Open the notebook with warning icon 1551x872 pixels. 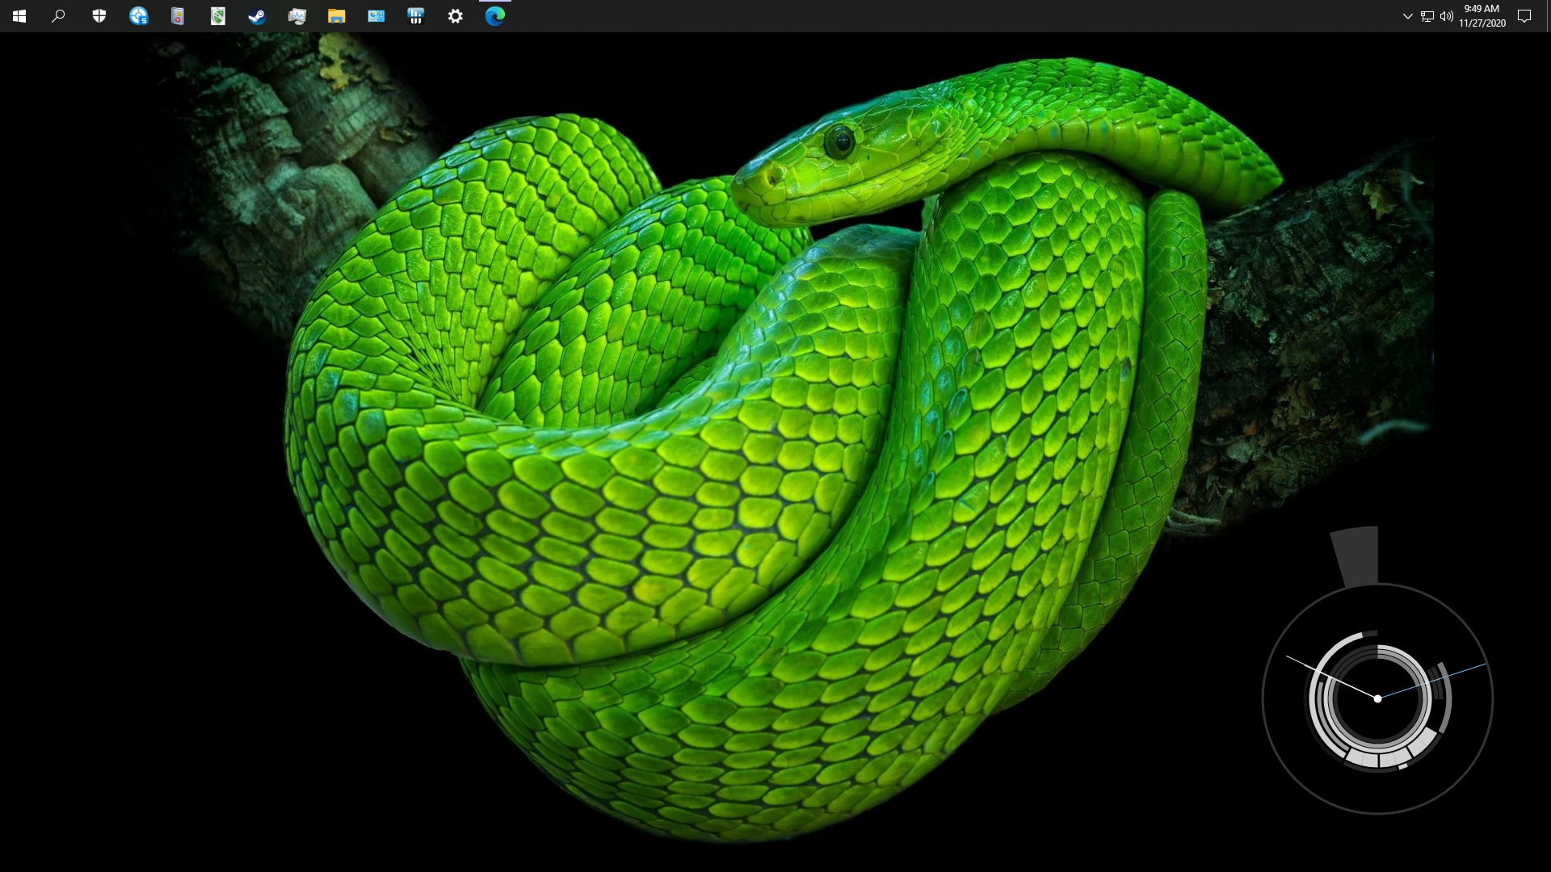(x=178, y=16)
